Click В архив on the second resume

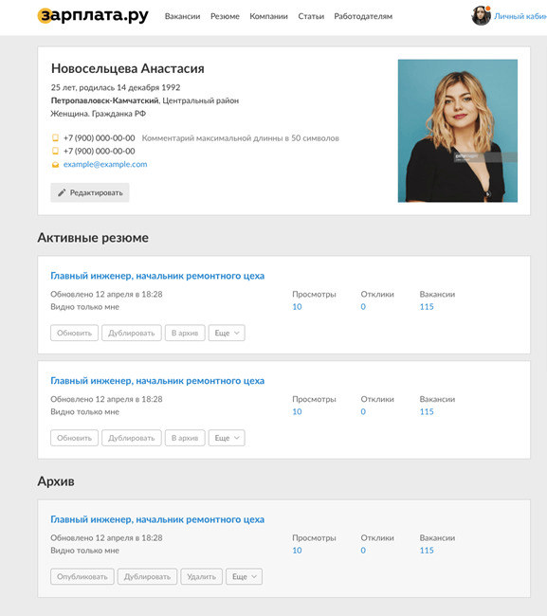pos(185,438)
